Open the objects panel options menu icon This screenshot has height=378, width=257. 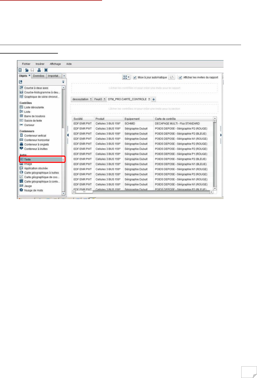pyautogui.click(x=63, y=82)
